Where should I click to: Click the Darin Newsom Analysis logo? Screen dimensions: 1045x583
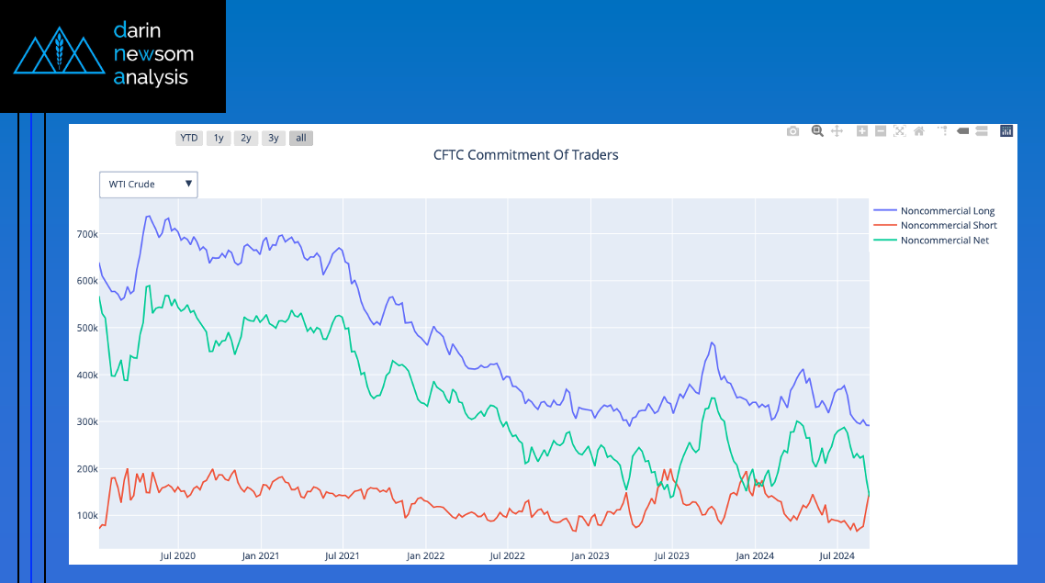pyautogui.click(x=112, y=55)
